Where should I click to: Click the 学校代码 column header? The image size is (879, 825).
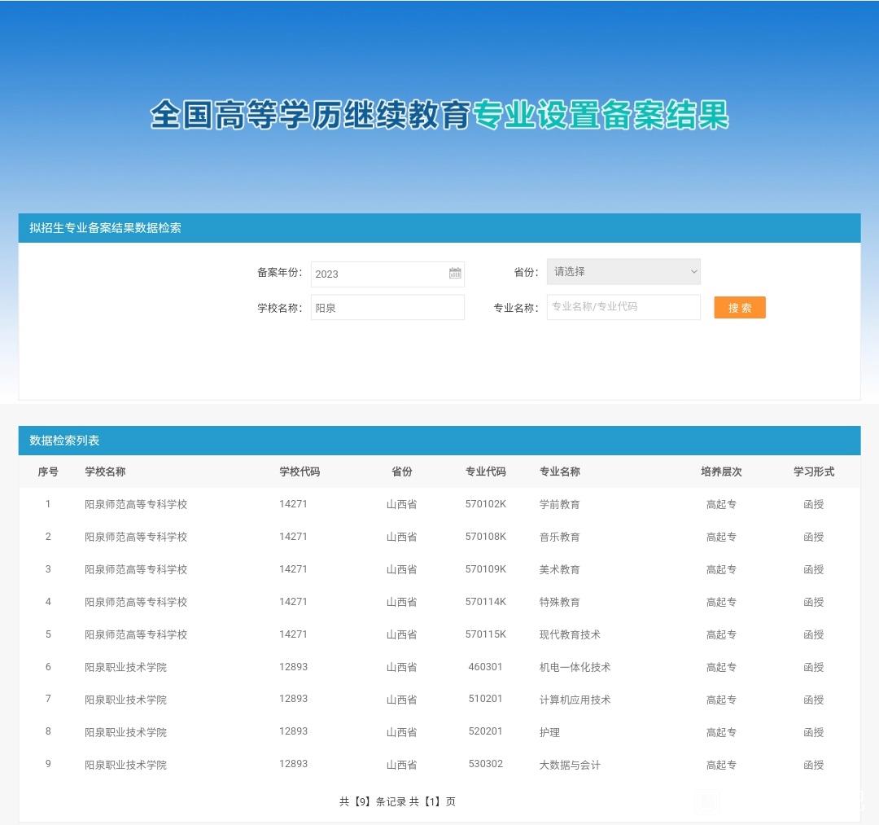point(300,472)
